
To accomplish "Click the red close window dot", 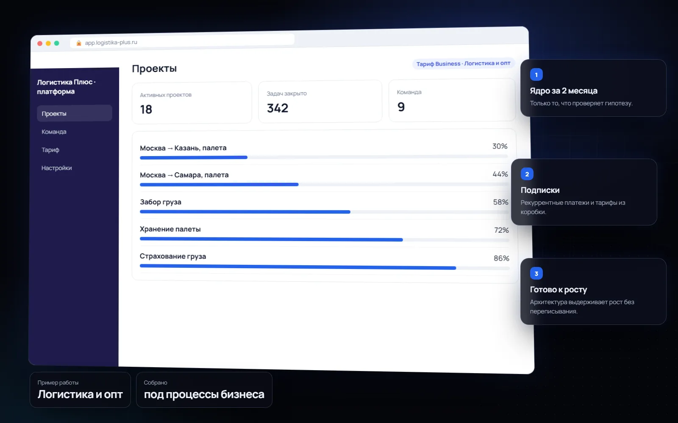I will click(40, 43).
